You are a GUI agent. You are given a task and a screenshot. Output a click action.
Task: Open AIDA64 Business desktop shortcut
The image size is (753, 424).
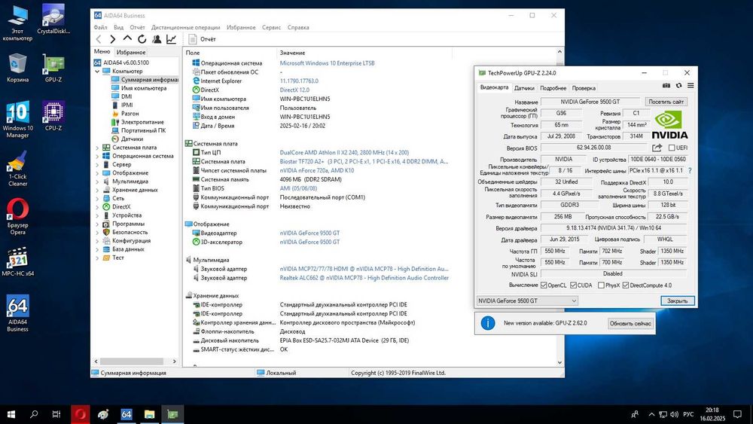click(x=18, y=313)
